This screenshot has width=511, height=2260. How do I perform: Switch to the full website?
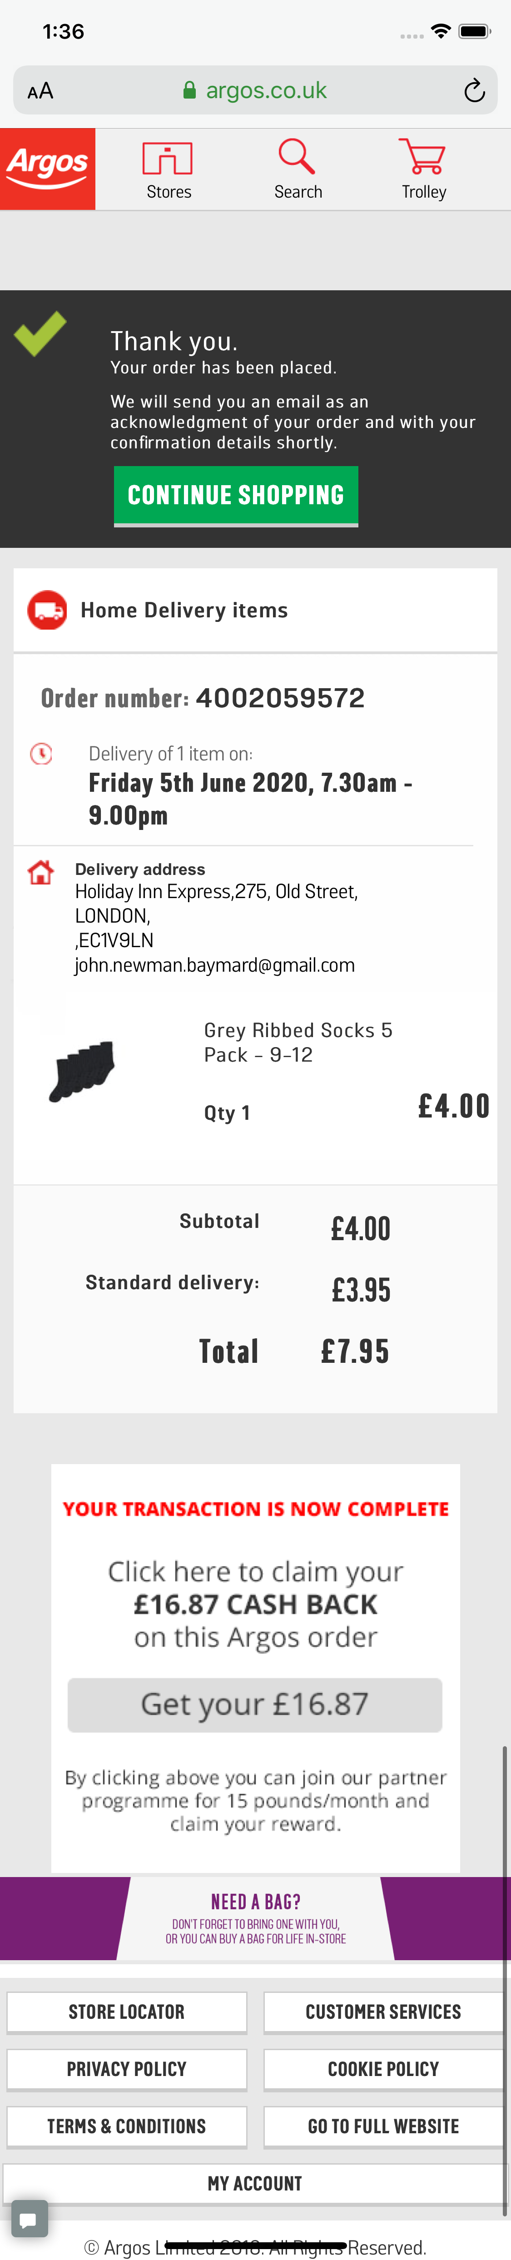click(383, 2126)
